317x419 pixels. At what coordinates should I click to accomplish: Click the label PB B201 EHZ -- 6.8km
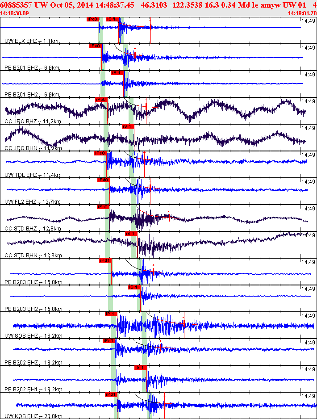click(32, 68)
